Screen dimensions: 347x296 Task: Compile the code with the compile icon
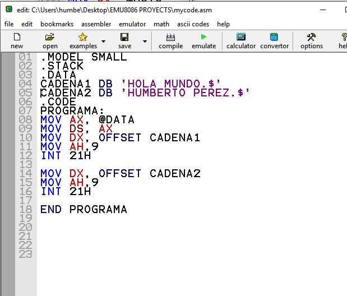pyautogui.click(x=170, y=37)
